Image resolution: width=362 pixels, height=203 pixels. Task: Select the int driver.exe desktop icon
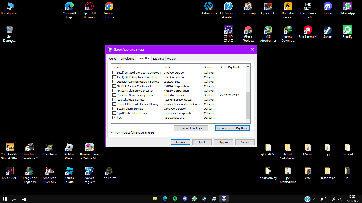coord(209,8)
